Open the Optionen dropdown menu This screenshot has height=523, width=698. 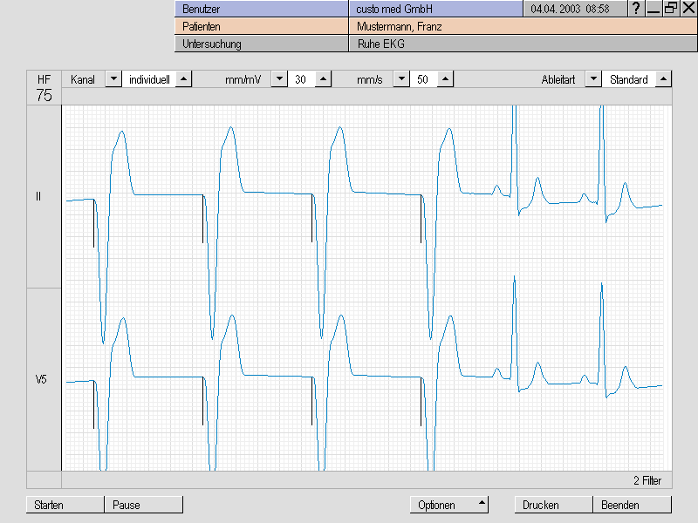[x=448, y=505]
